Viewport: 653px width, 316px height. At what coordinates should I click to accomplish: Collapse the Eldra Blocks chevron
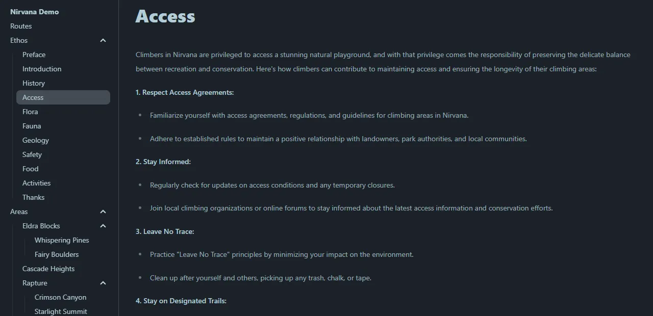pyautogui.click(x=103, y=226)
